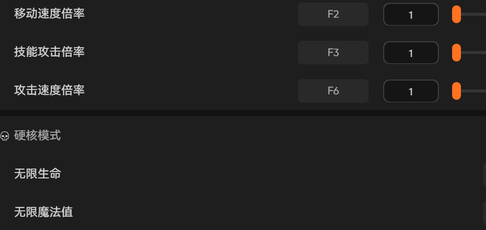Click the F2 hotkey button for 移动速度倍率
The image size is (486, 230).
coord(333,14)
